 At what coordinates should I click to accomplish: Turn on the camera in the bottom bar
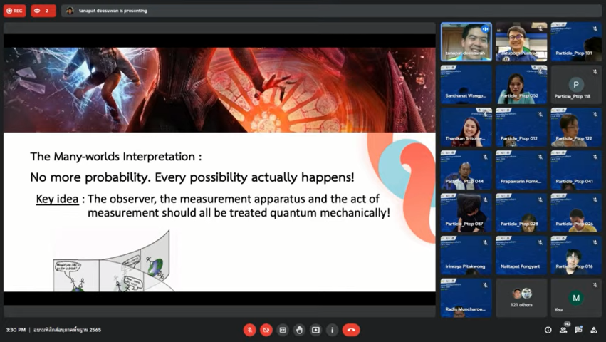coord(266,330)
